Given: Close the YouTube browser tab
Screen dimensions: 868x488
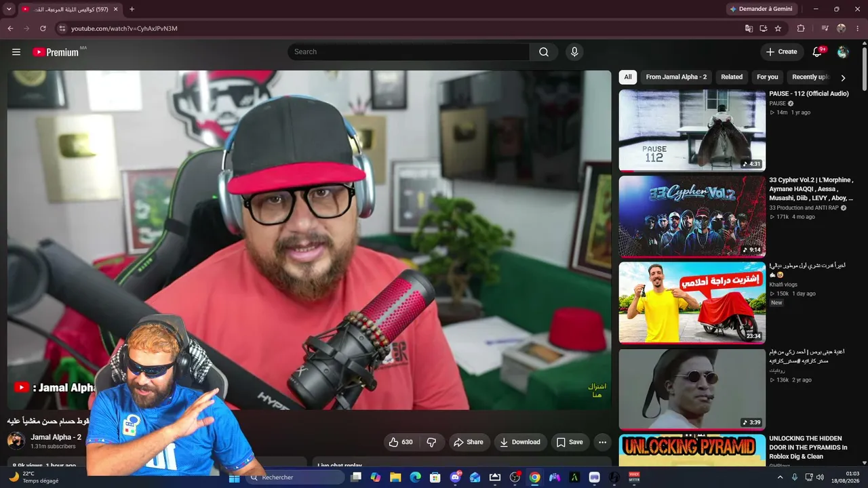Looking at the screenshot, I should pyautogui.click(x=116, y=9).
